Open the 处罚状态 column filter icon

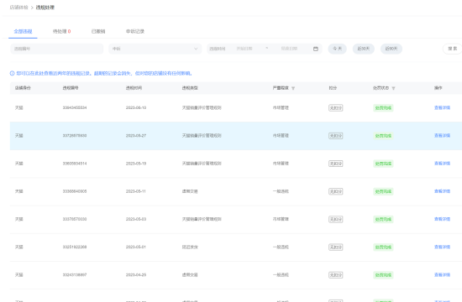[x=394, y=88]
